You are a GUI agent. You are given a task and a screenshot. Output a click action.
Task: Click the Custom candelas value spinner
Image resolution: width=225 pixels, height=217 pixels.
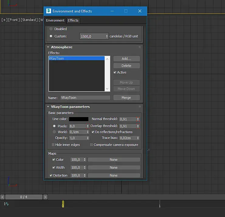[x=107, y=36]
